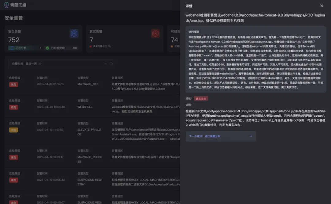Click the red 真实告警 hexagon icon
Viewport: 331px width, 204px height.
[x=155, y=33]
